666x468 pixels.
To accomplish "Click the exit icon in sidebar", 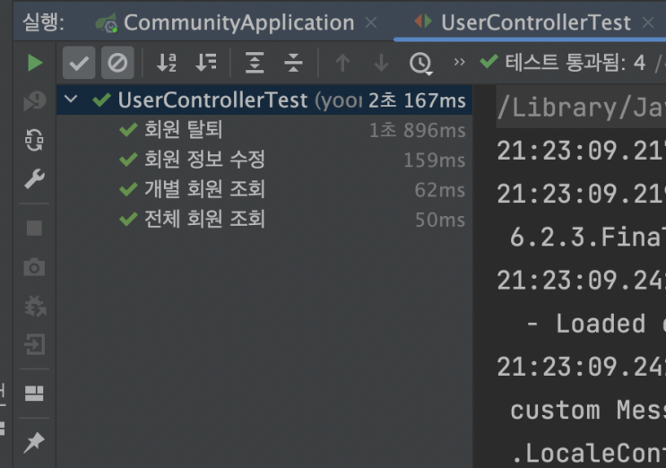I will tap(34, 344).
